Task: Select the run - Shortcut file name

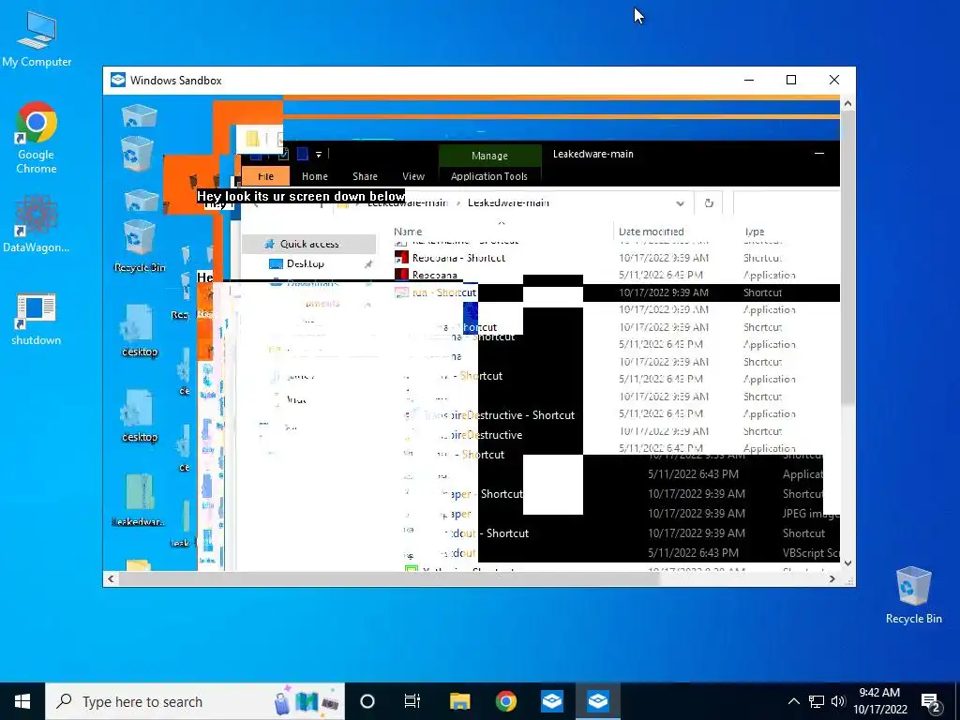Action: click(x=443, y=292)
